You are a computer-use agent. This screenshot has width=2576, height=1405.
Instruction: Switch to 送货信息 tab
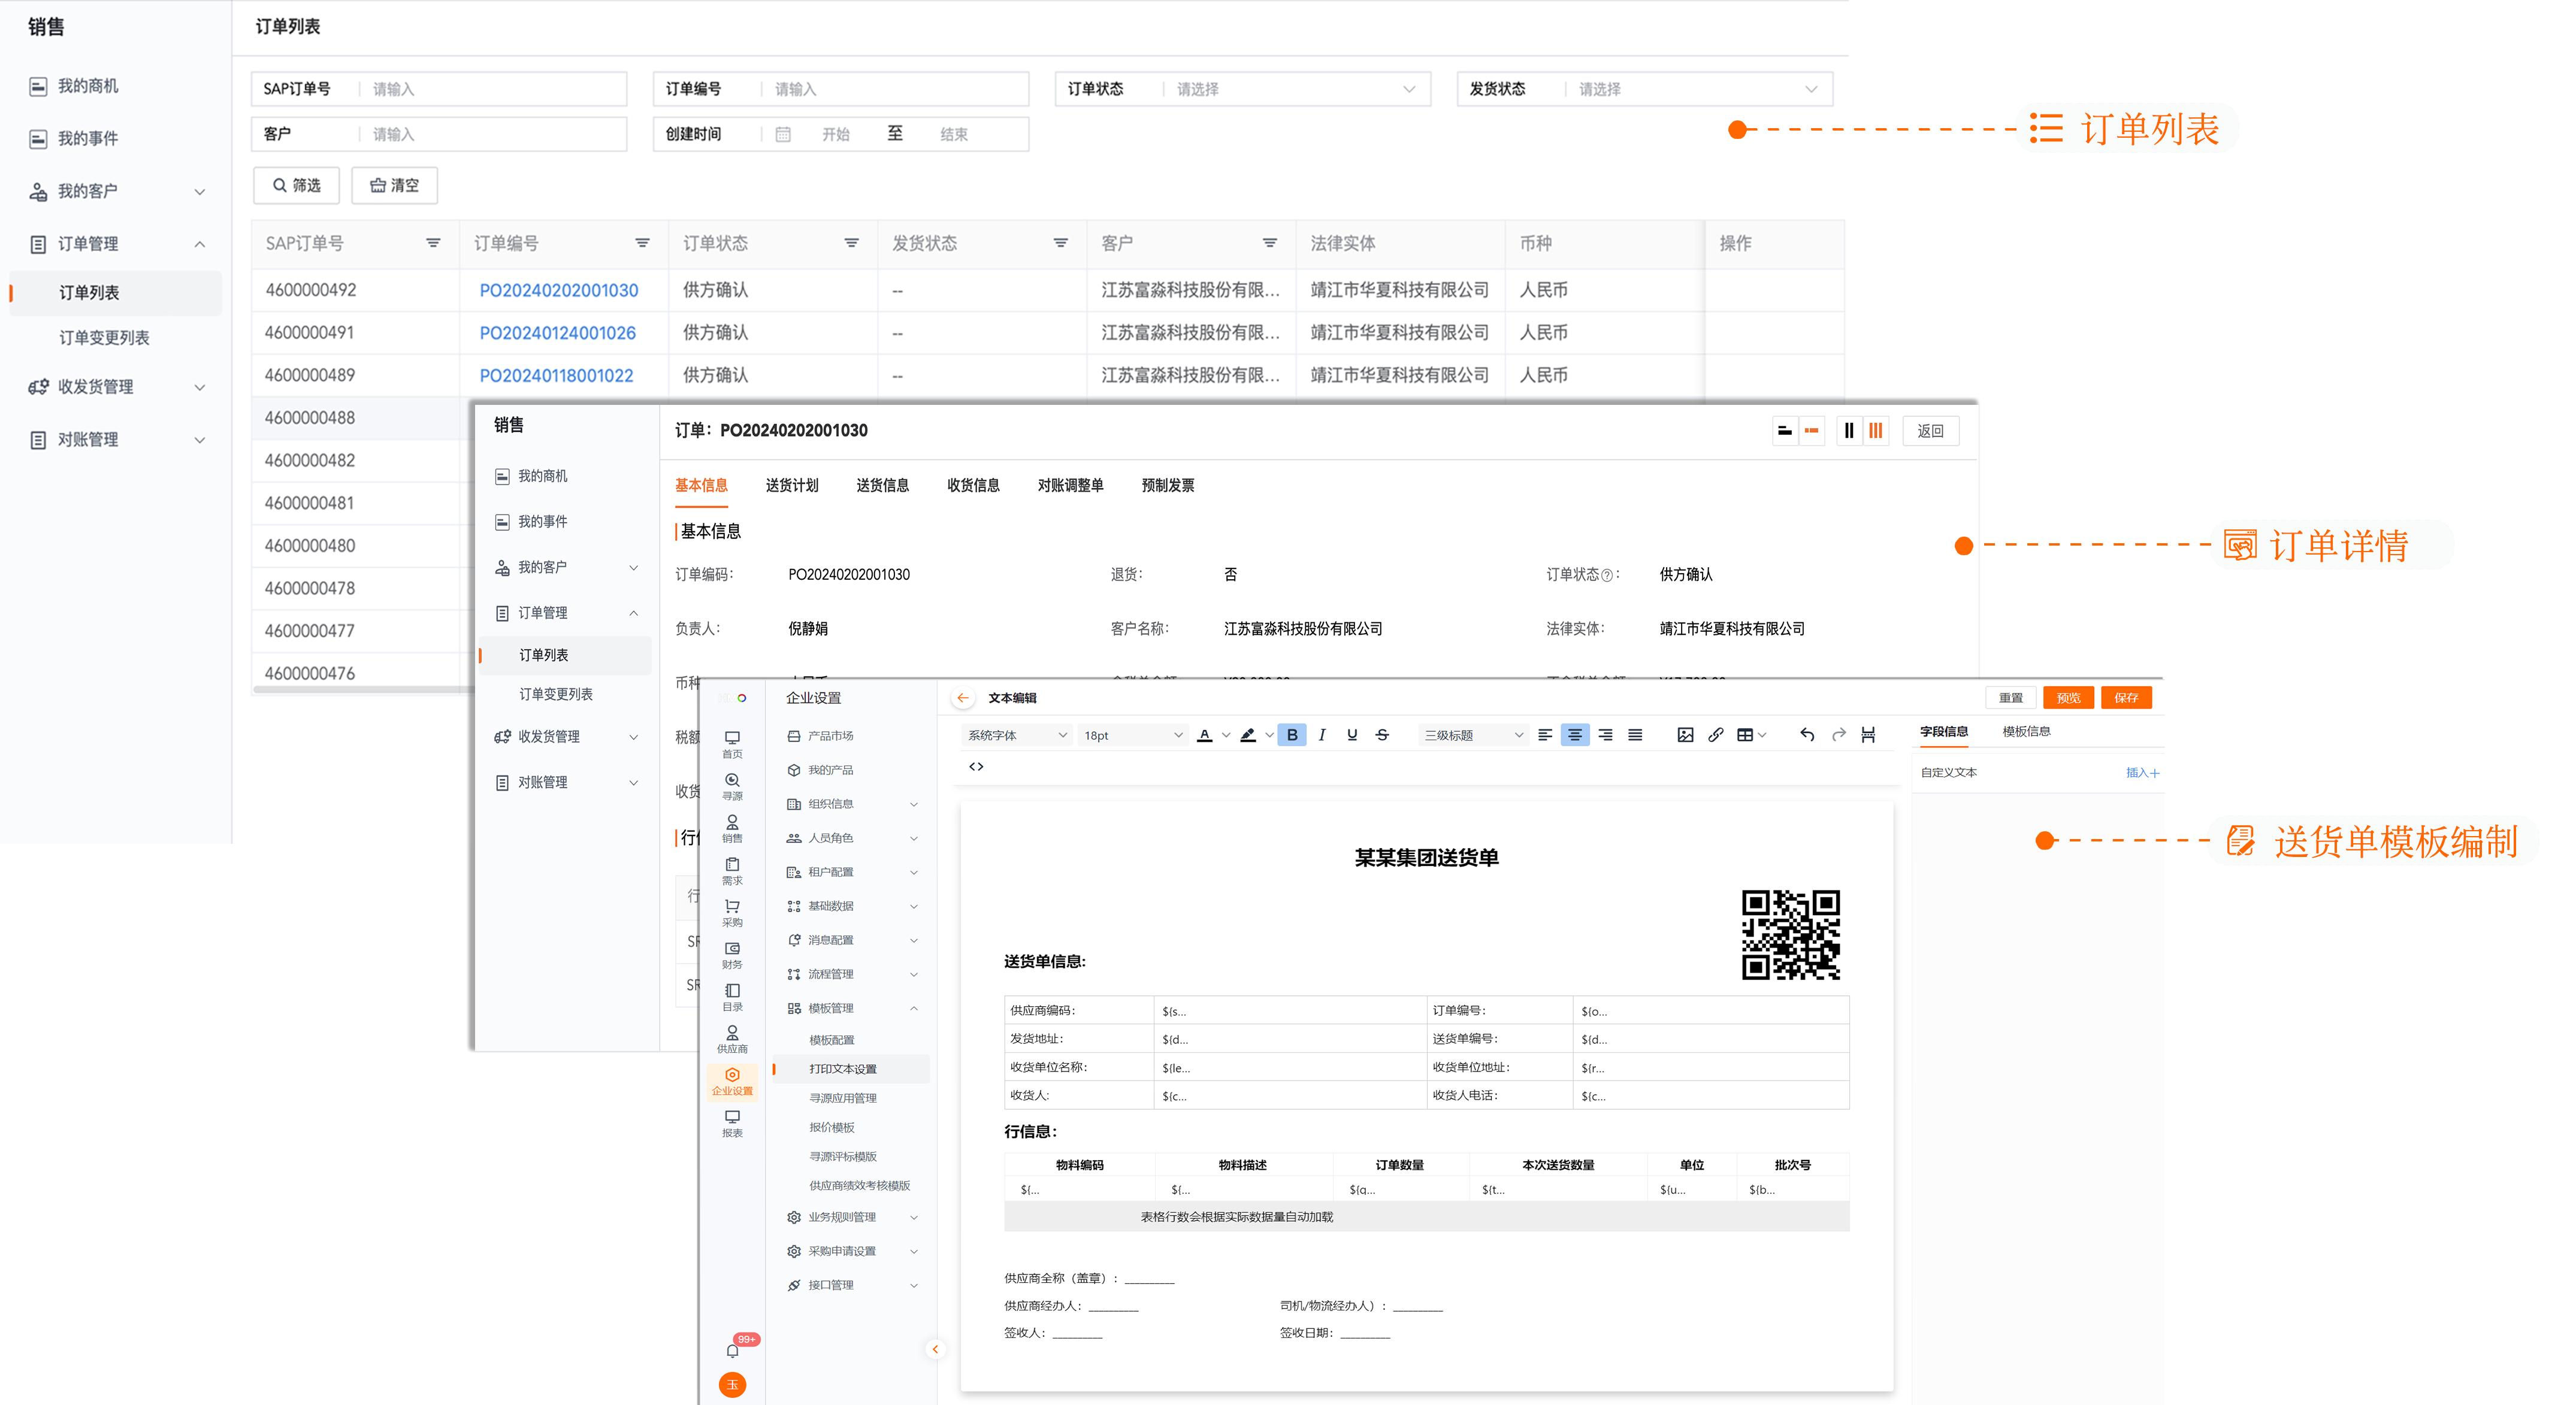(x=882, y=485)
